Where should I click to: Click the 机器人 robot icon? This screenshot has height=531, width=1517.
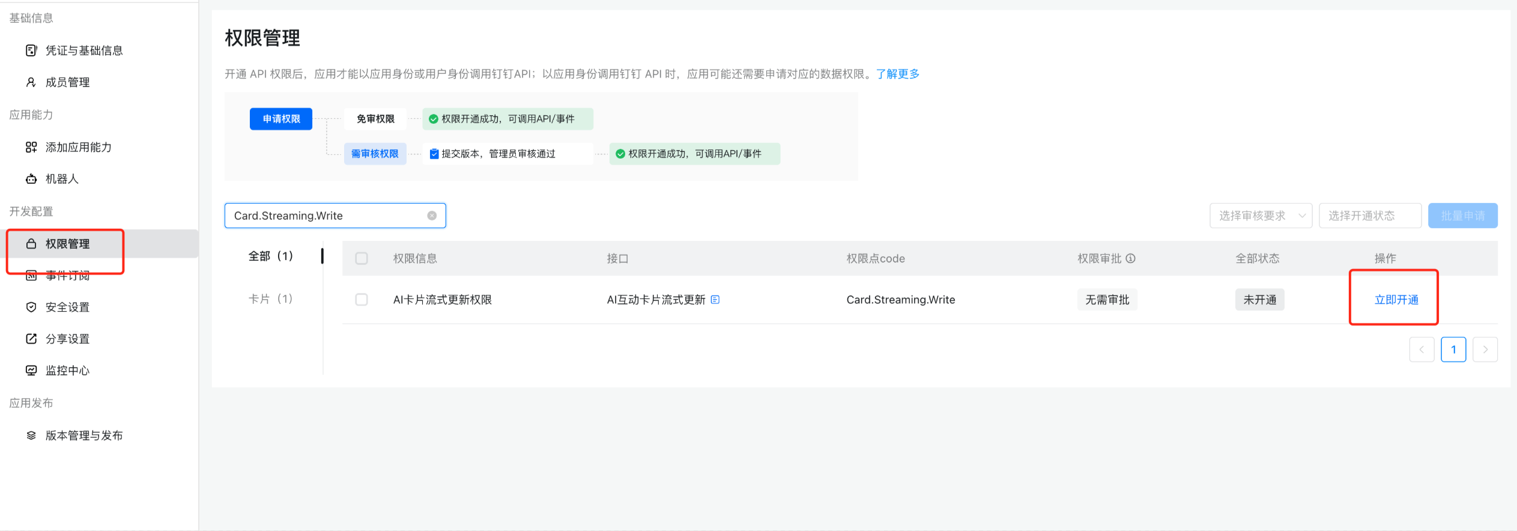31,179
